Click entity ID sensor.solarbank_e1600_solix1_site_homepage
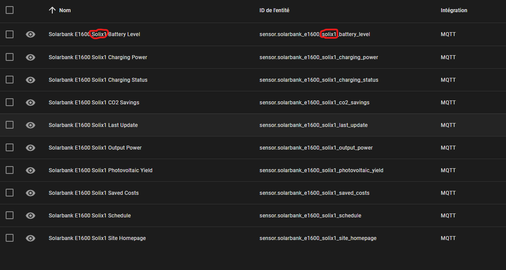 pos(318,238)
